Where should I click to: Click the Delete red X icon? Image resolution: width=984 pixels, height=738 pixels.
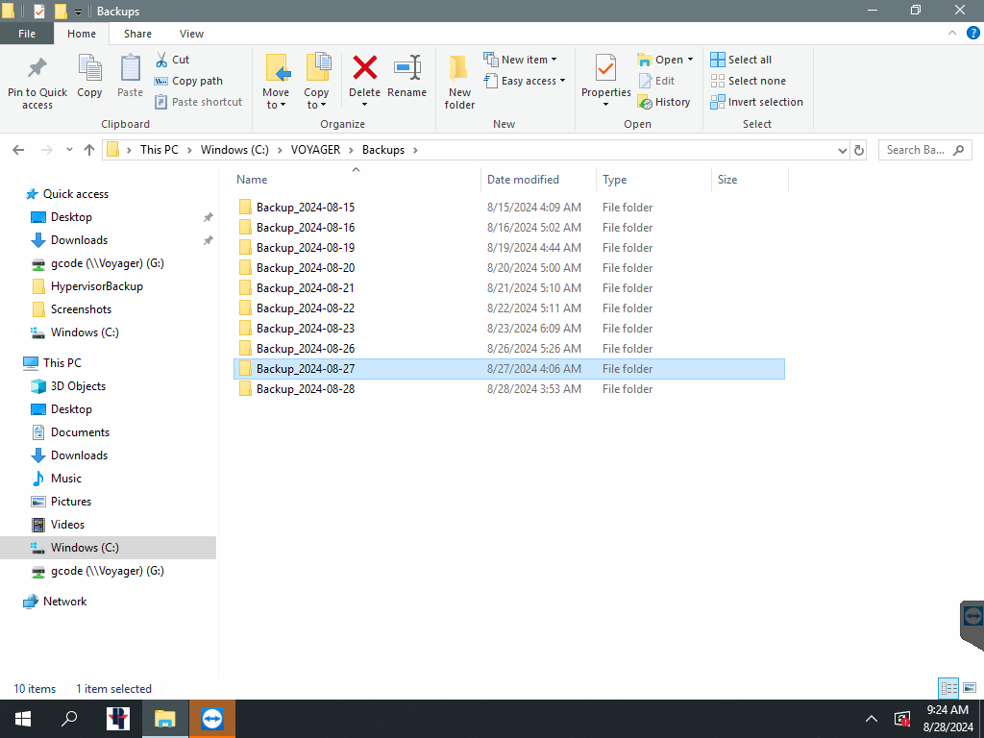364,69
